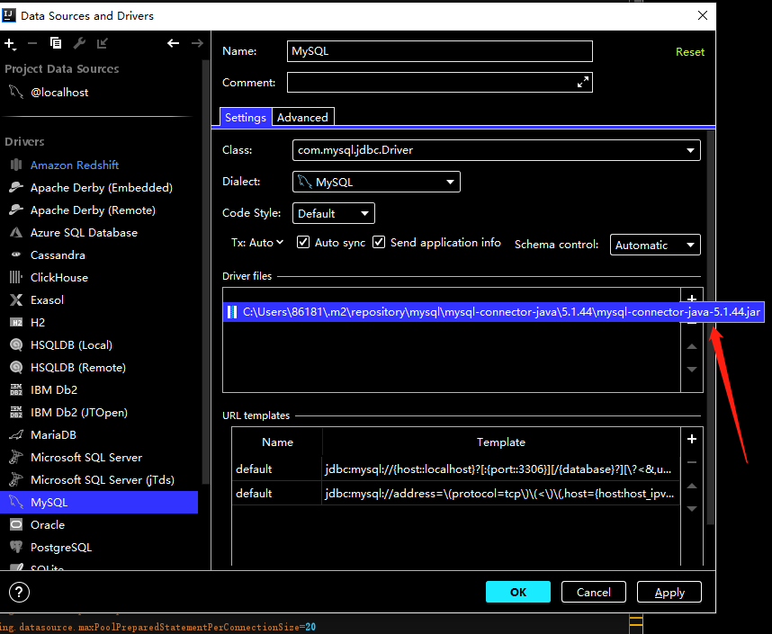772x634 pixels.
Task: Expand the Comment field editor
Action: coord(583,82)
